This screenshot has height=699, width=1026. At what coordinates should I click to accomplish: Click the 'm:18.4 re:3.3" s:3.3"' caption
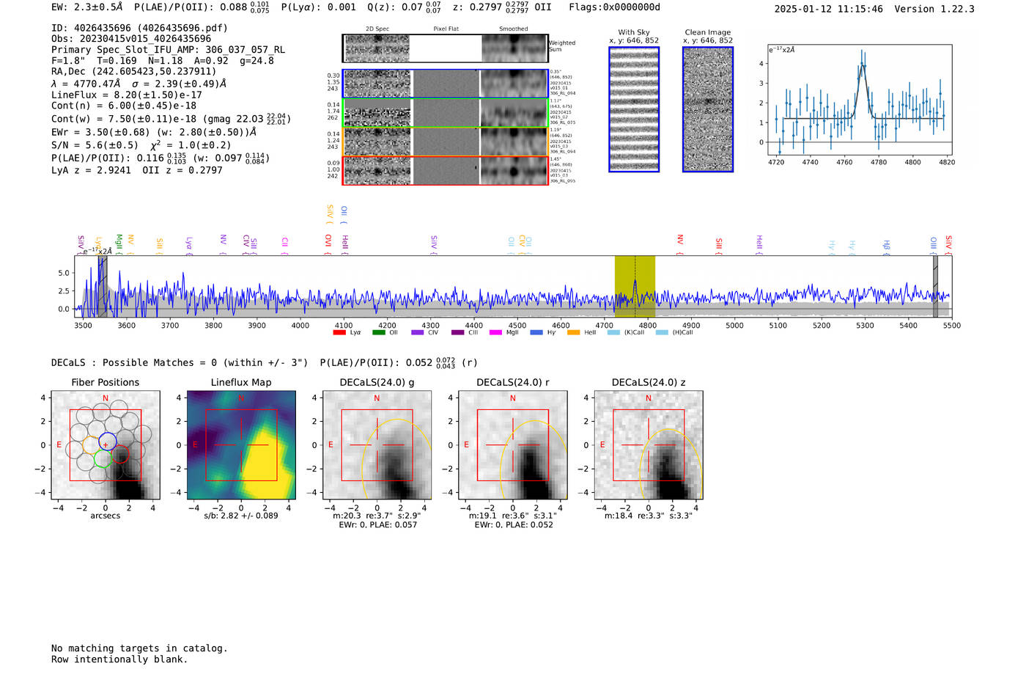[x=649, y=516]
